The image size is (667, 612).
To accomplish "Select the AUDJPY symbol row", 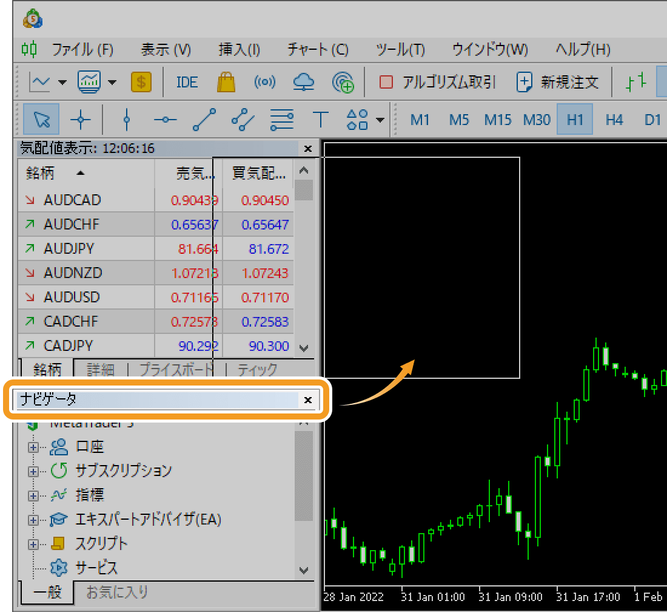I will pos(156,248).
